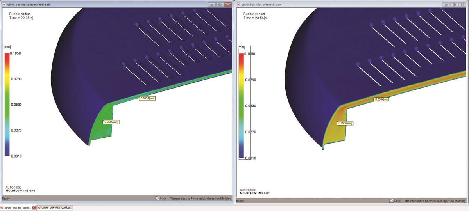
Task: Close the cover_box_no_coreb... tab with its red X
Action: pos(34,208)
